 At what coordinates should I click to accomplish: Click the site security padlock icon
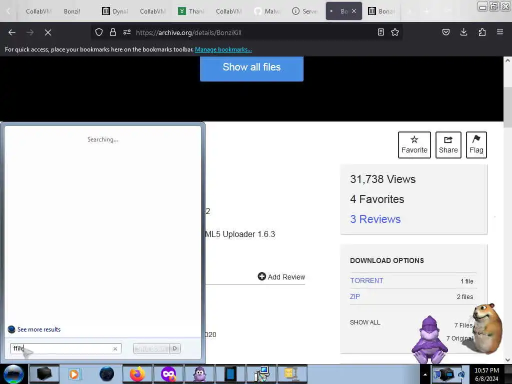(113, 32)
